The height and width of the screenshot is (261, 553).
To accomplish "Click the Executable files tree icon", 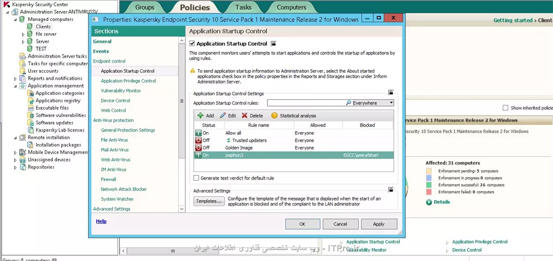I will 30,108.
